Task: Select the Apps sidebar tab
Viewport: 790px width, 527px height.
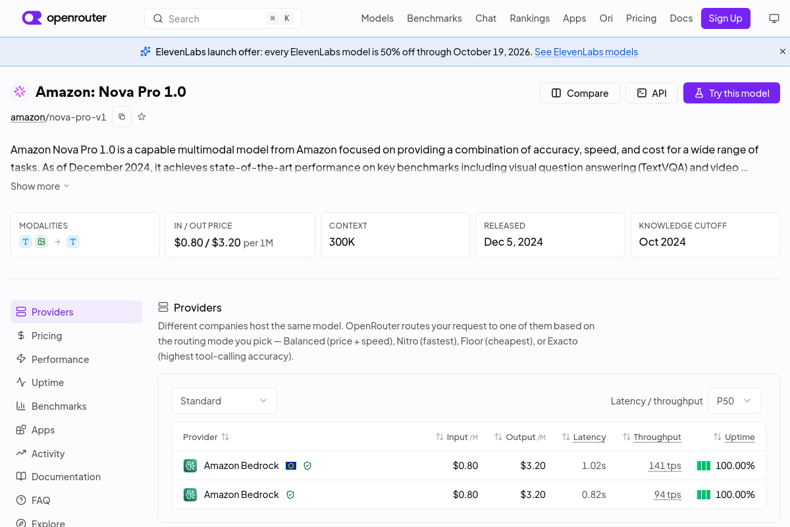Action: (76, 430)
